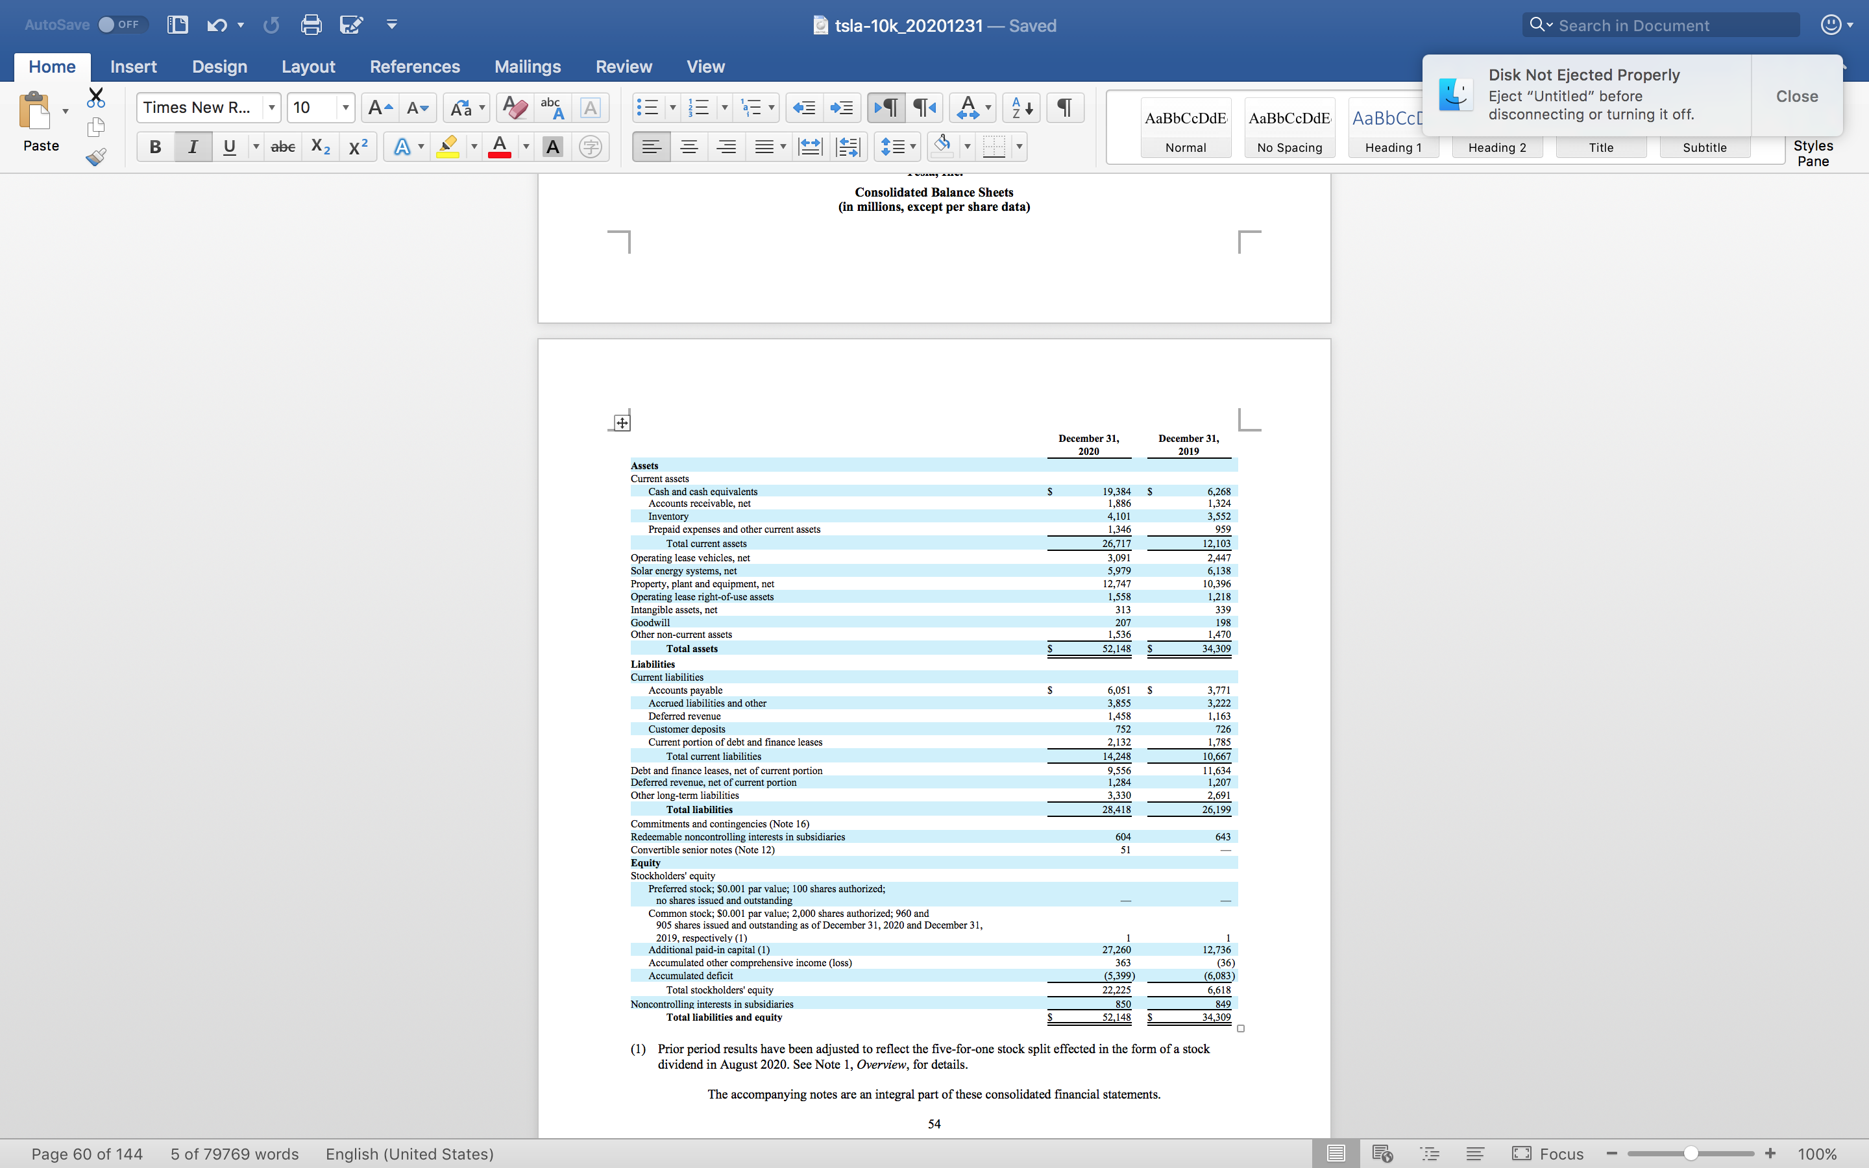Viewport: 1869px width, 1168px height.
Task: Align text to the right
Action: pyautogui.click(x=726, y=147)
